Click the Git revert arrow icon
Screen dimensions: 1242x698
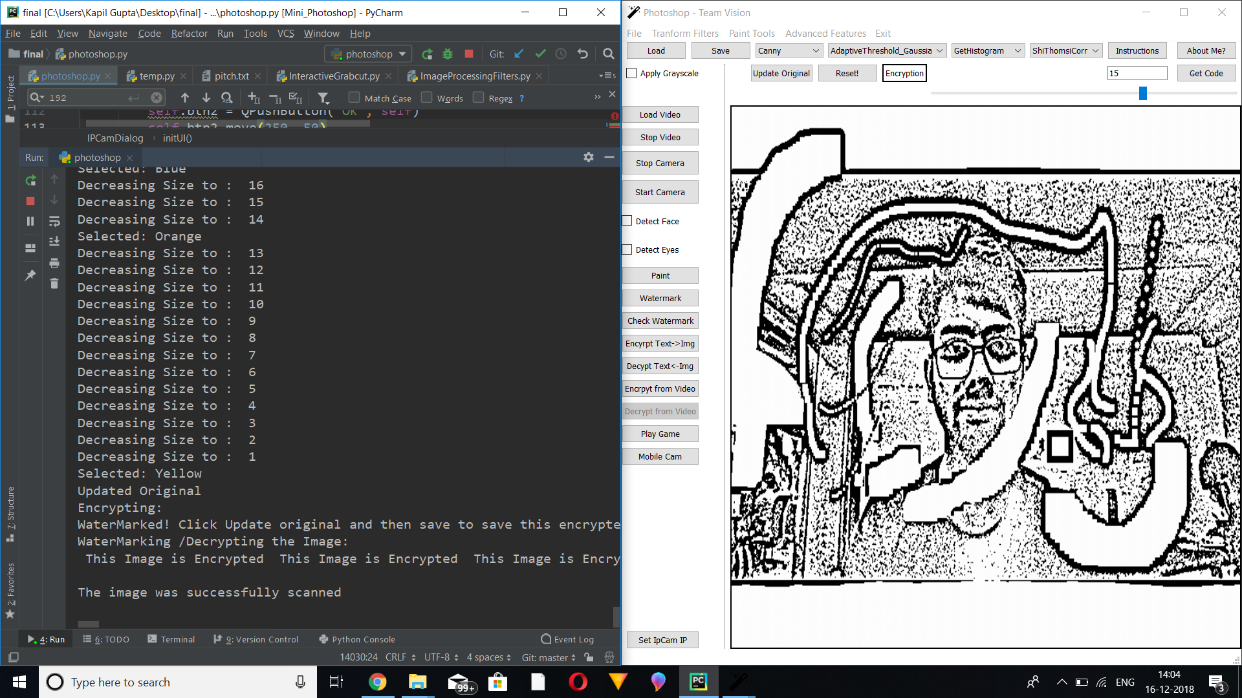[583, 54]
